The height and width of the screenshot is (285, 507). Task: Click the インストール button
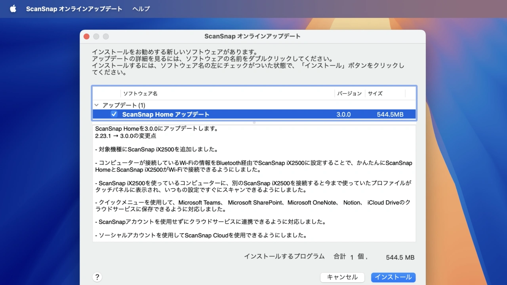pos(393,277)
